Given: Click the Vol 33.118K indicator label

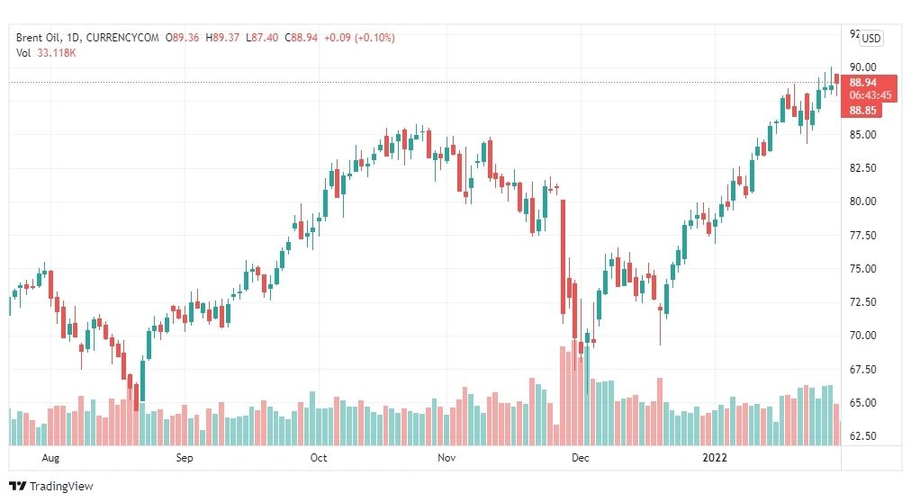Looking at the screenshot, I should click(x=46, y=53).
